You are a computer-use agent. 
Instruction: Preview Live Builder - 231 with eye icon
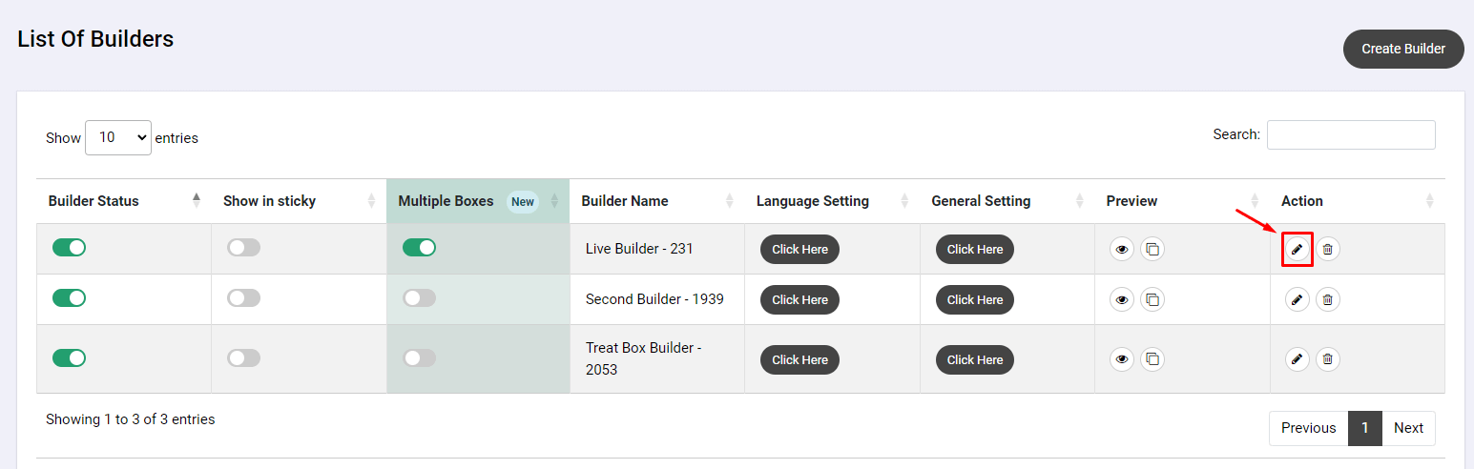click(x=1122, y=250)
